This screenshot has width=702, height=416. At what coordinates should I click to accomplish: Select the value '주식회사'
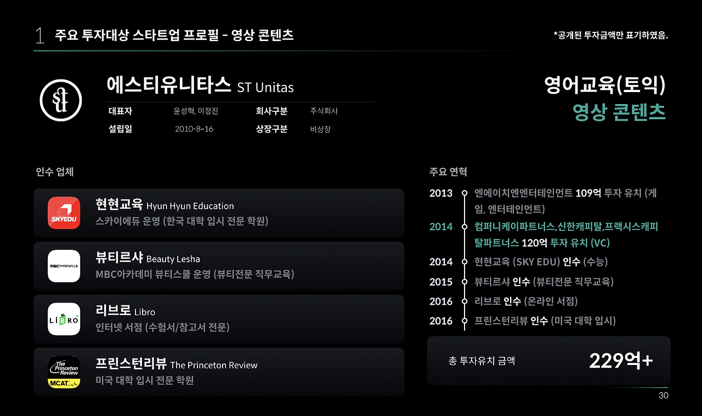tap(324, 111)
